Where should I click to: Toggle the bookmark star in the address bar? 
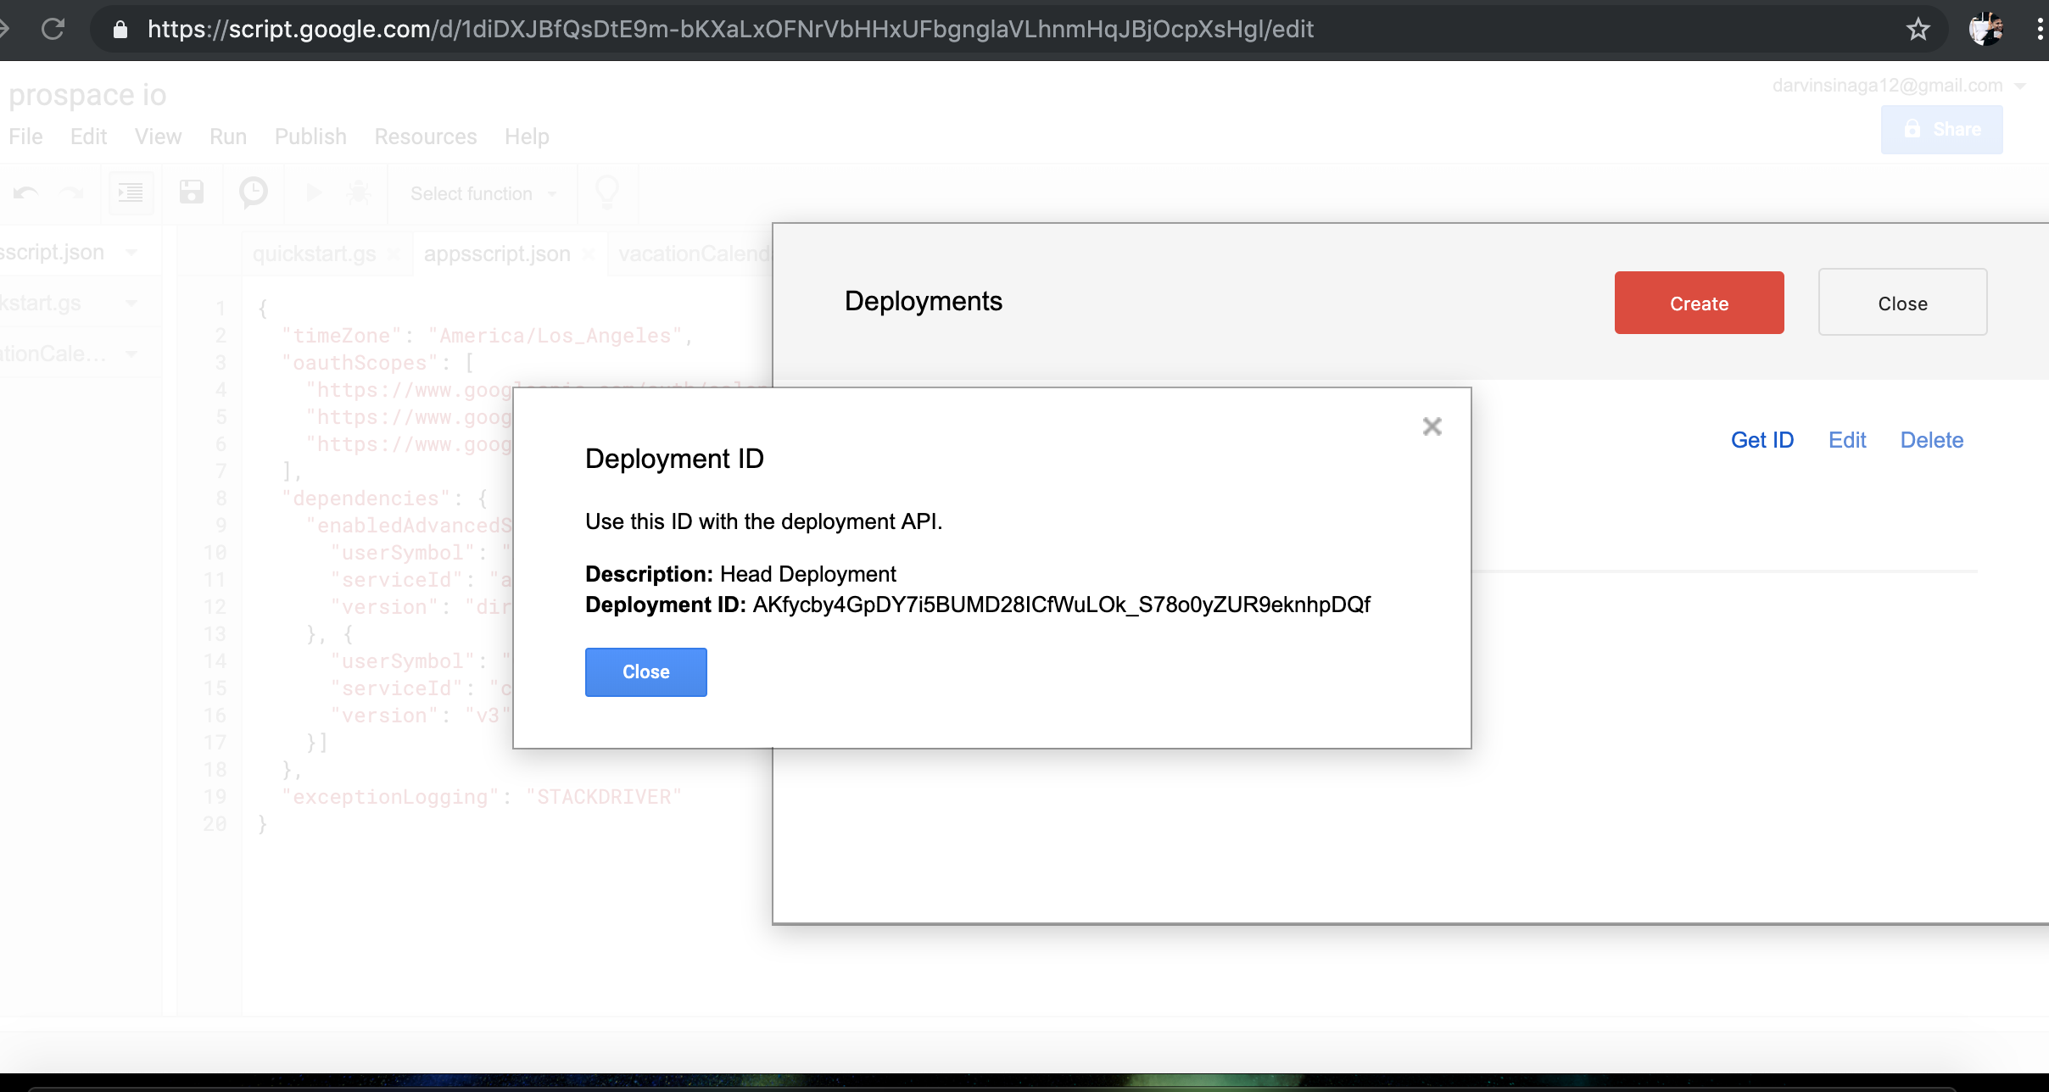pos(1918,29)
